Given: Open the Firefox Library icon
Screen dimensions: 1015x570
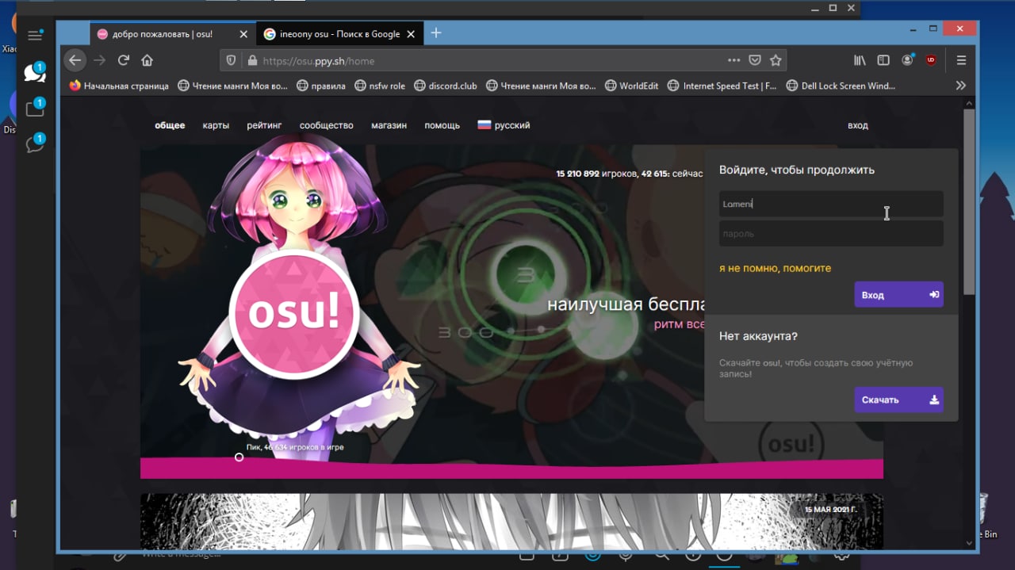Looking at the screenshot, I should [x=860, y=60].
